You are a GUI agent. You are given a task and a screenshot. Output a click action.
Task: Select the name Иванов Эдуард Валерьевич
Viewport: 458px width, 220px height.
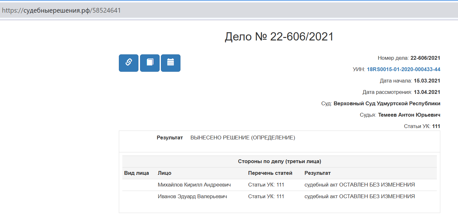pos(192,197)
